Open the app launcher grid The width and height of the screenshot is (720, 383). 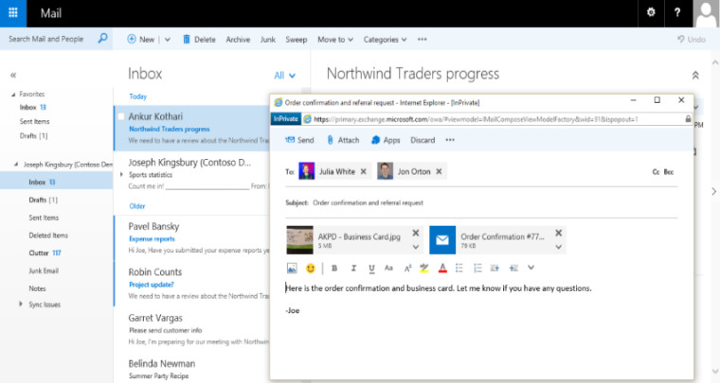click(13, 13)
